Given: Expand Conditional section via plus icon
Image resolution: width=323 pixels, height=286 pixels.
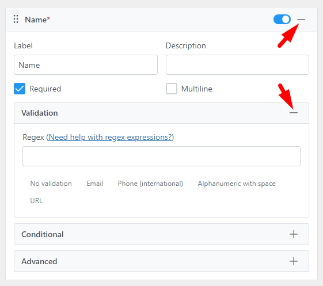Looking at the screenshot, I should (x=294, y=234).
